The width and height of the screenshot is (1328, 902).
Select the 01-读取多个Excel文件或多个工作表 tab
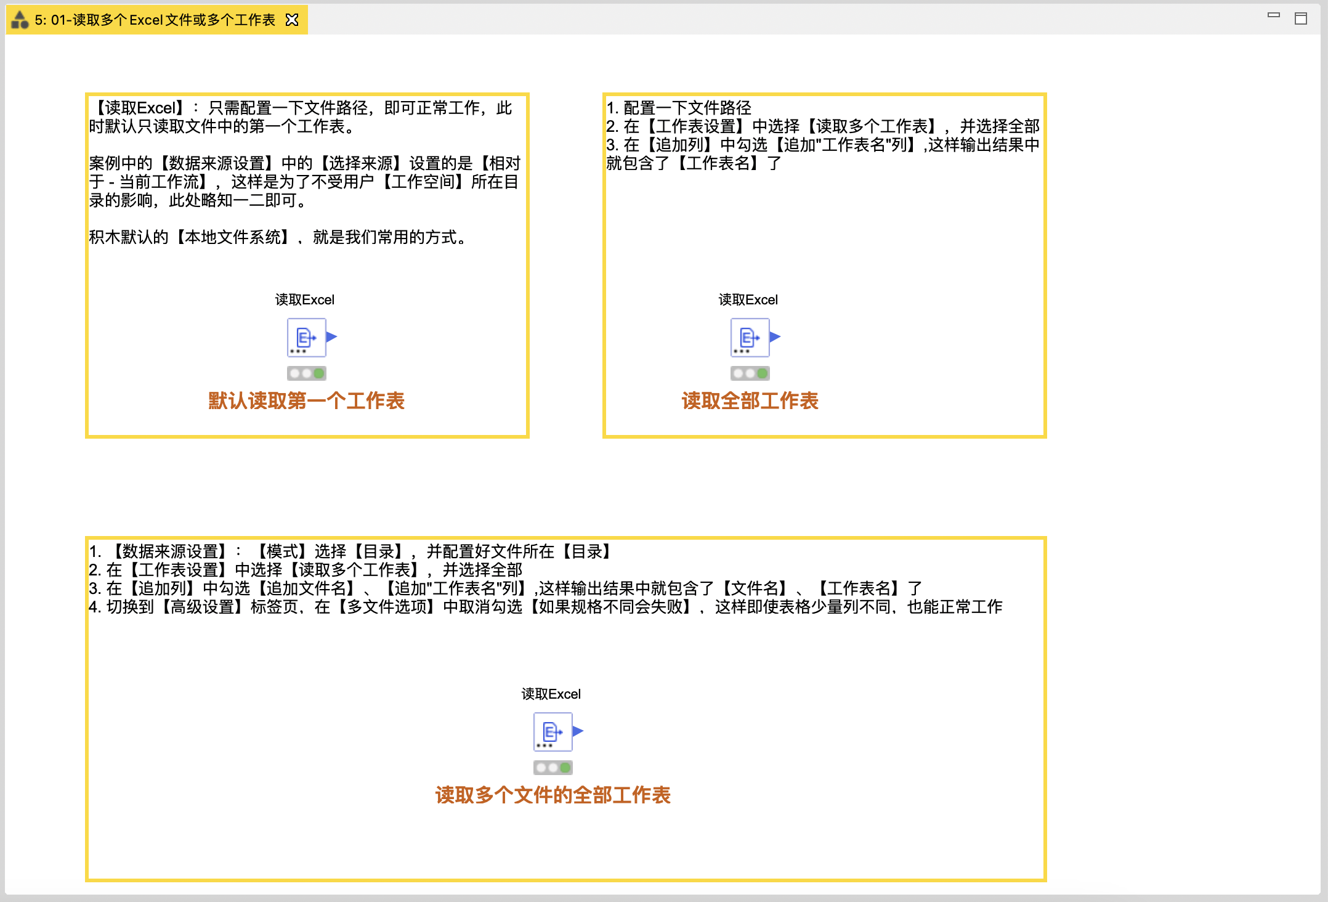click(154, 20)
